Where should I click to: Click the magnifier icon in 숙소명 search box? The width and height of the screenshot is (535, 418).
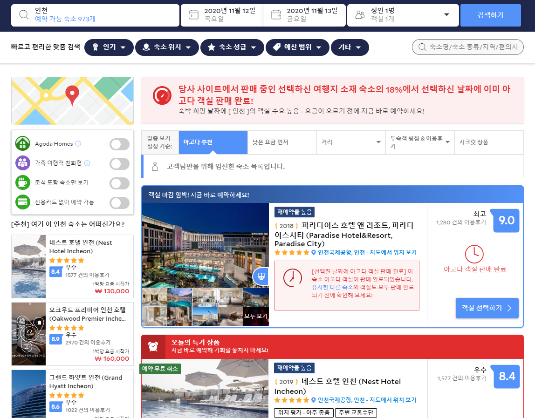(x=422, y=47)
